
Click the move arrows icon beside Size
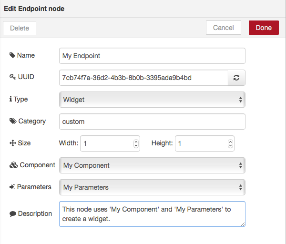point(13,143)
